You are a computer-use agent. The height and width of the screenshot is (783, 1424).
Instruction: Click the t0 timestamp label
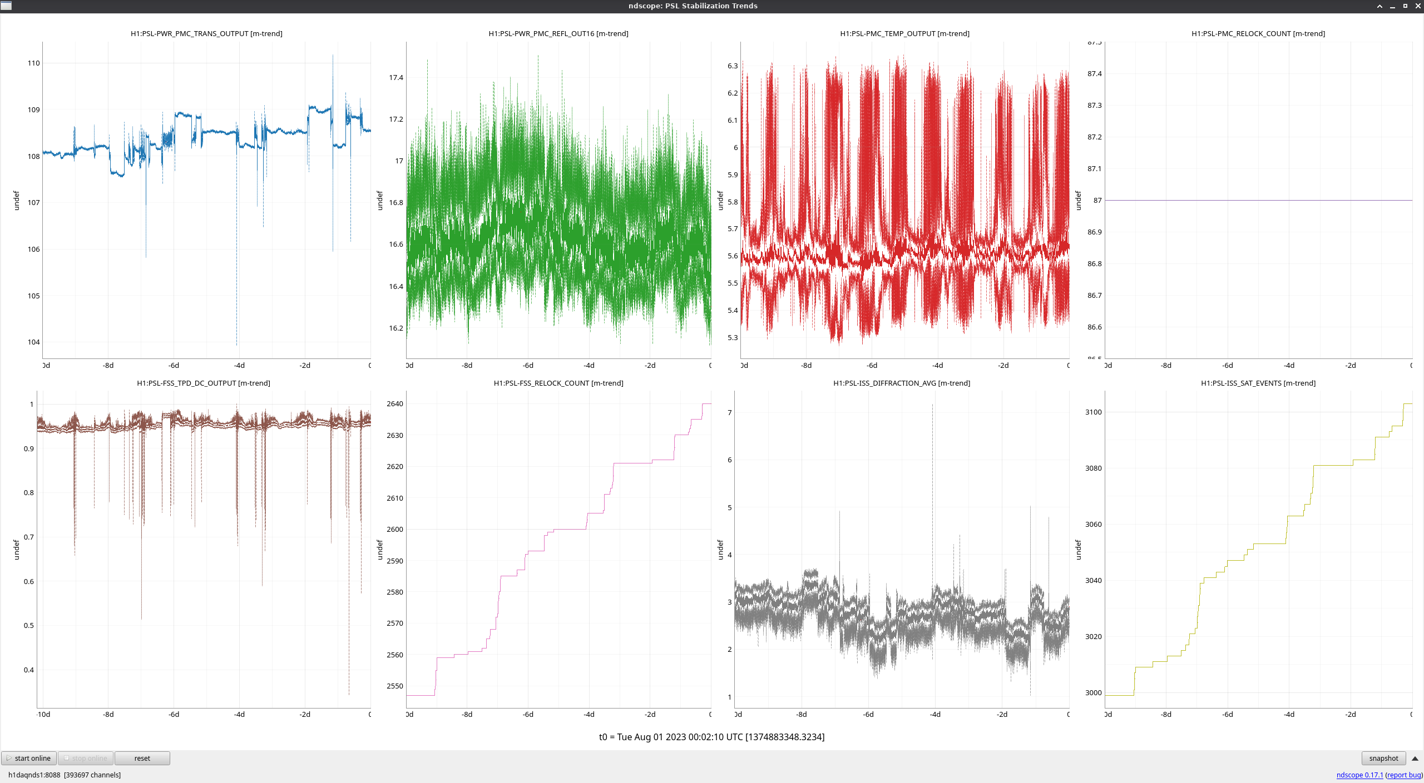[x=711, y=737]
